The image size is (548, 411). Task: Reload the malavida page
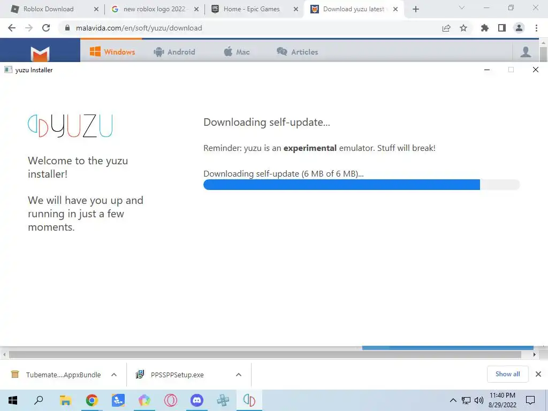pos(46,28)
